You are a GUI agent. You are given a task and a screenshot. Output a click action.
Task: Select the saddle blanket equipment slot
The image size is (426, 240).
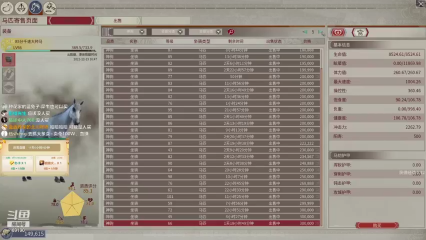click(x=9, y=87)
